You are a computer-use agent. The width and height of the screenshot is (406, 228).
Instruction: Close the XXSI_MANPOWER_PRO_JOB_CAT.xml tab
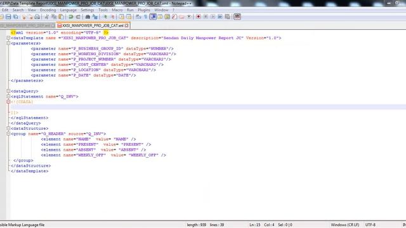point(126,25)
